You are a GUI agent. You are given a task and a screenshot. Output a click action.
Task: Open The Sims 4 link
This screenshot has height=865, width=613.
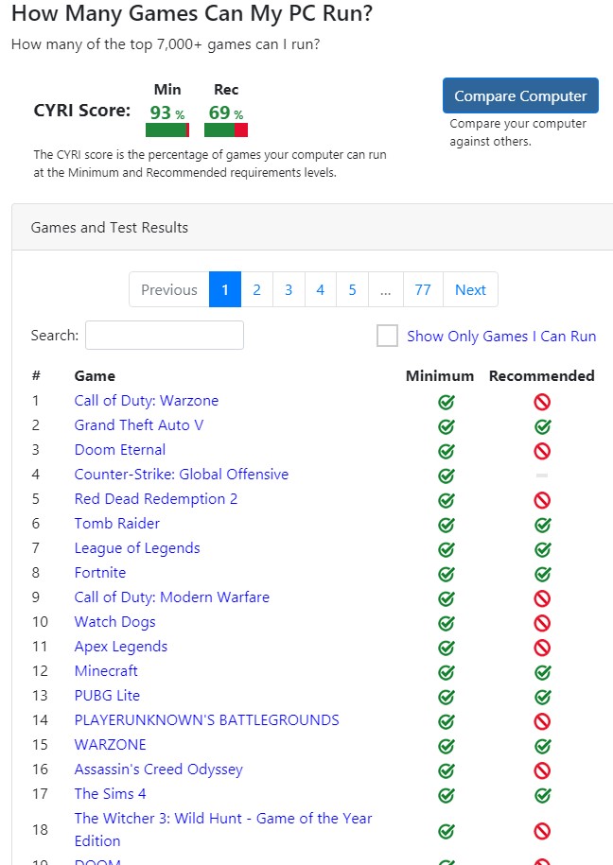[x=111, y=793]
